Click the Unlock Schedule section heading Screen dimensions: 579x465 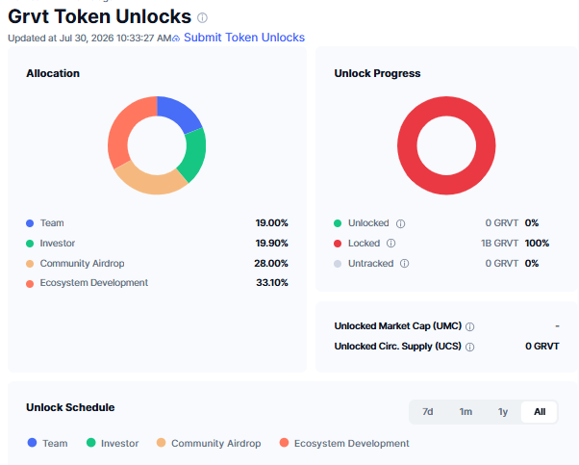coord(70,407)
